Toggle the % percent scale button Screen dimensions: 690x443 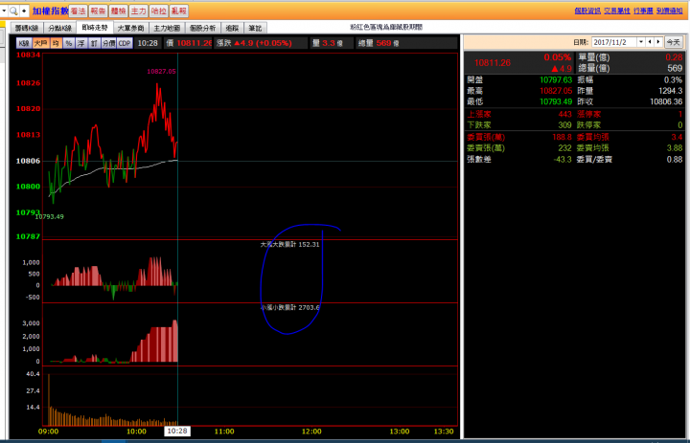point(69,43)
